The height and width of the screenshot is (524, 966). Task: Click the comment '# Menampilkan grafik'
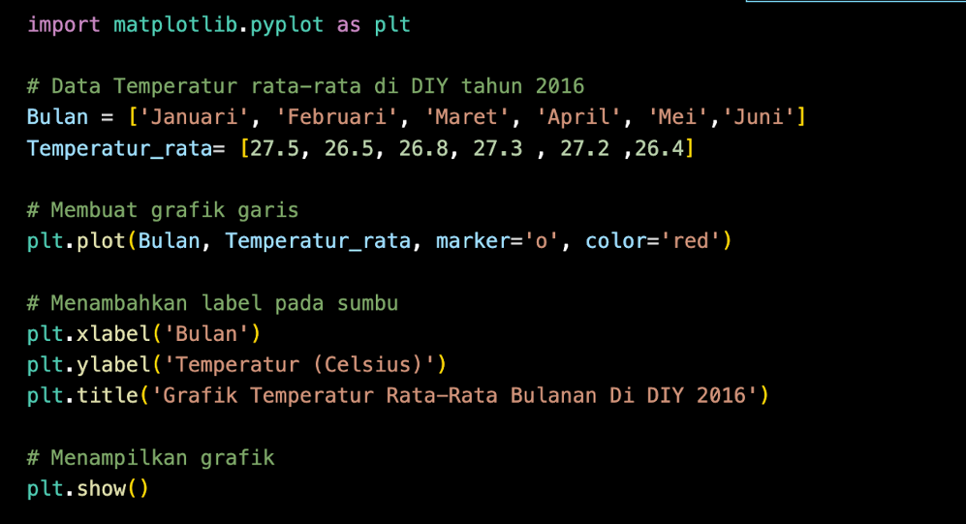151,458
